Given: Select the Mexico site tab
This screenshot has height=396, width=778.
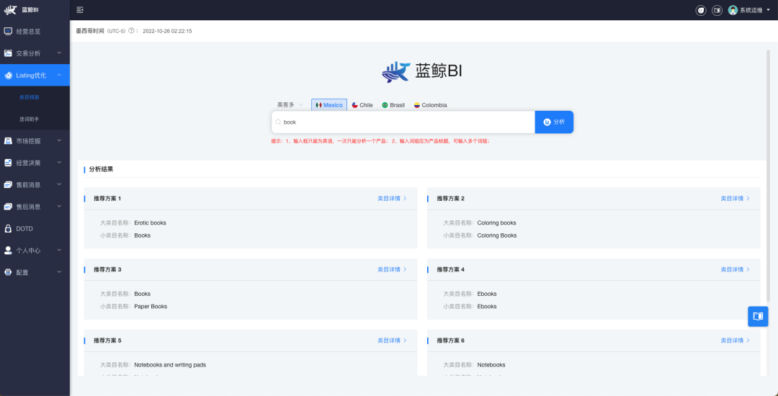Looking at the screenshot, I should (x=329, y=105).
